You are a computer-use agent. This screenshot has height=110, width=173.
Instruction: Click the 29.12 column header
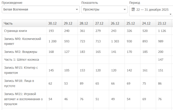[68, 23]
